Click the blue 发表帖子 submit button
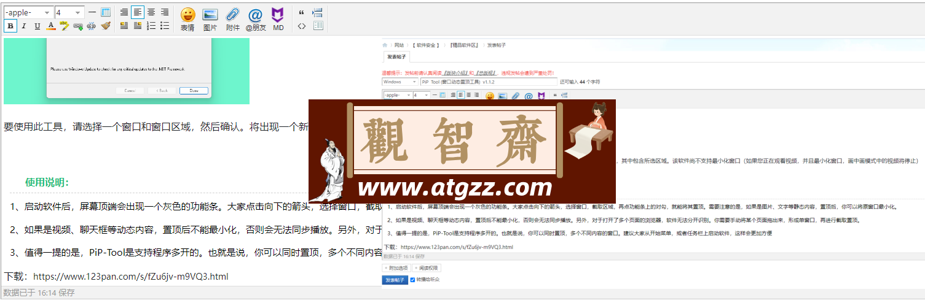The image size is (925, 303). click(395, 280)
